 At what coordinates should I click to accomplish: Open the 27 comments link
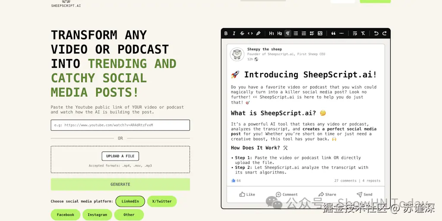(345, 181)
